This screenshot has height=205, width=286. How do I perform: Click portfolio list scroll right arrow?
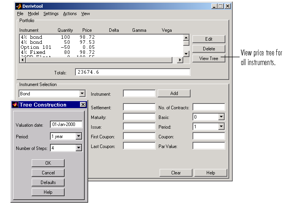[x=180, y=60]
